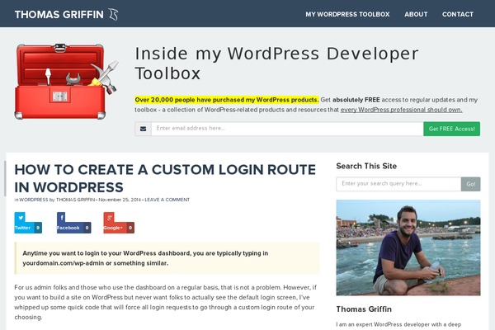
Task: Click Thomas Griffin's sidebar photo
Action: coord(408,247)
